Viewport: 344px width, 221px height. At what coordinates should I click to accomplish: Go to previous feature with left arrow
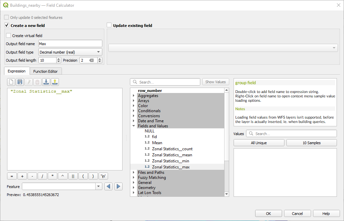(108, 187)
